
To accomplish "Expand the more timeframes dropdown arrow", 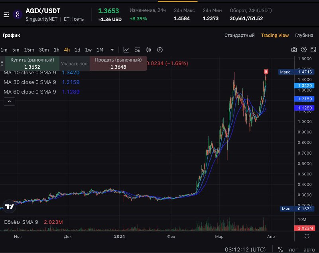I will [x=112, y=50].
